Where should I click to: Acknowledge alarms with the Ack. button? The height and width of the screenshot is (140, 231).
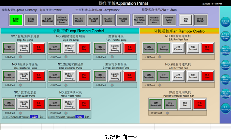pos(186,20)
